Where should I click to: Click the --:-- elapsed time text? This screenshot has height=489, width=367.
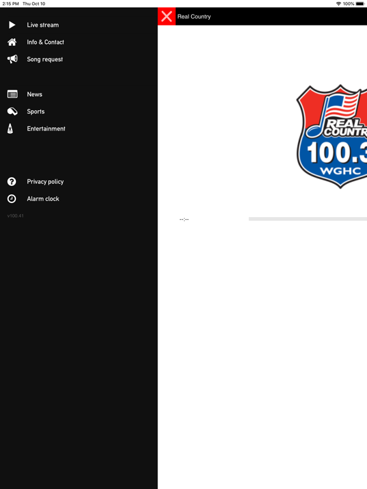[x=184, y=219]
